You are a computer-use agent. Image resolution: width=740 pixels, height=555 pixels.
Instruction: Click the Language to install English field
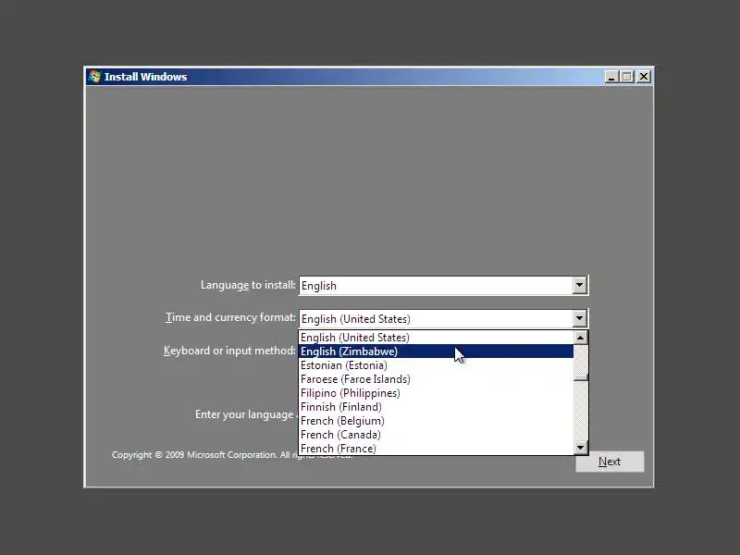click(443, 286)
